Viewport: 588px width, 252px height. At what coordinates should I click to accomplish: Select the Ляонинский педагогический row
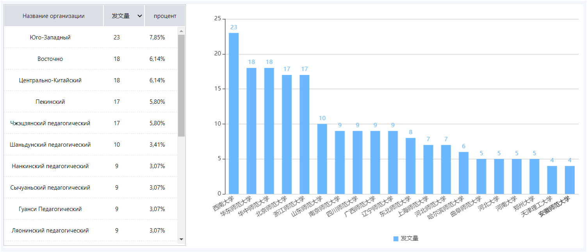(x=50, y=231)
